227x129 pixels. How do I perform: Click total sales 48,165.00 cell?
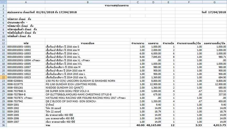point(153,125)
